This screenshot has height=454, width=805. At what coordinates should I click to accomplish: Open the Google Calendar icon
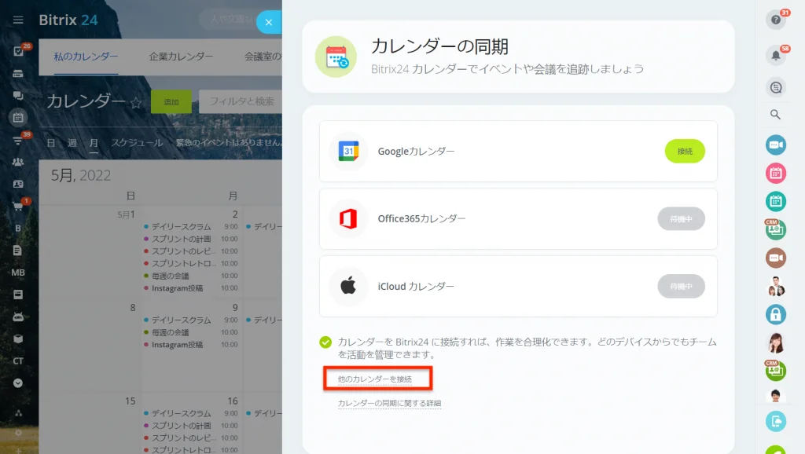[x=348, y=151]
